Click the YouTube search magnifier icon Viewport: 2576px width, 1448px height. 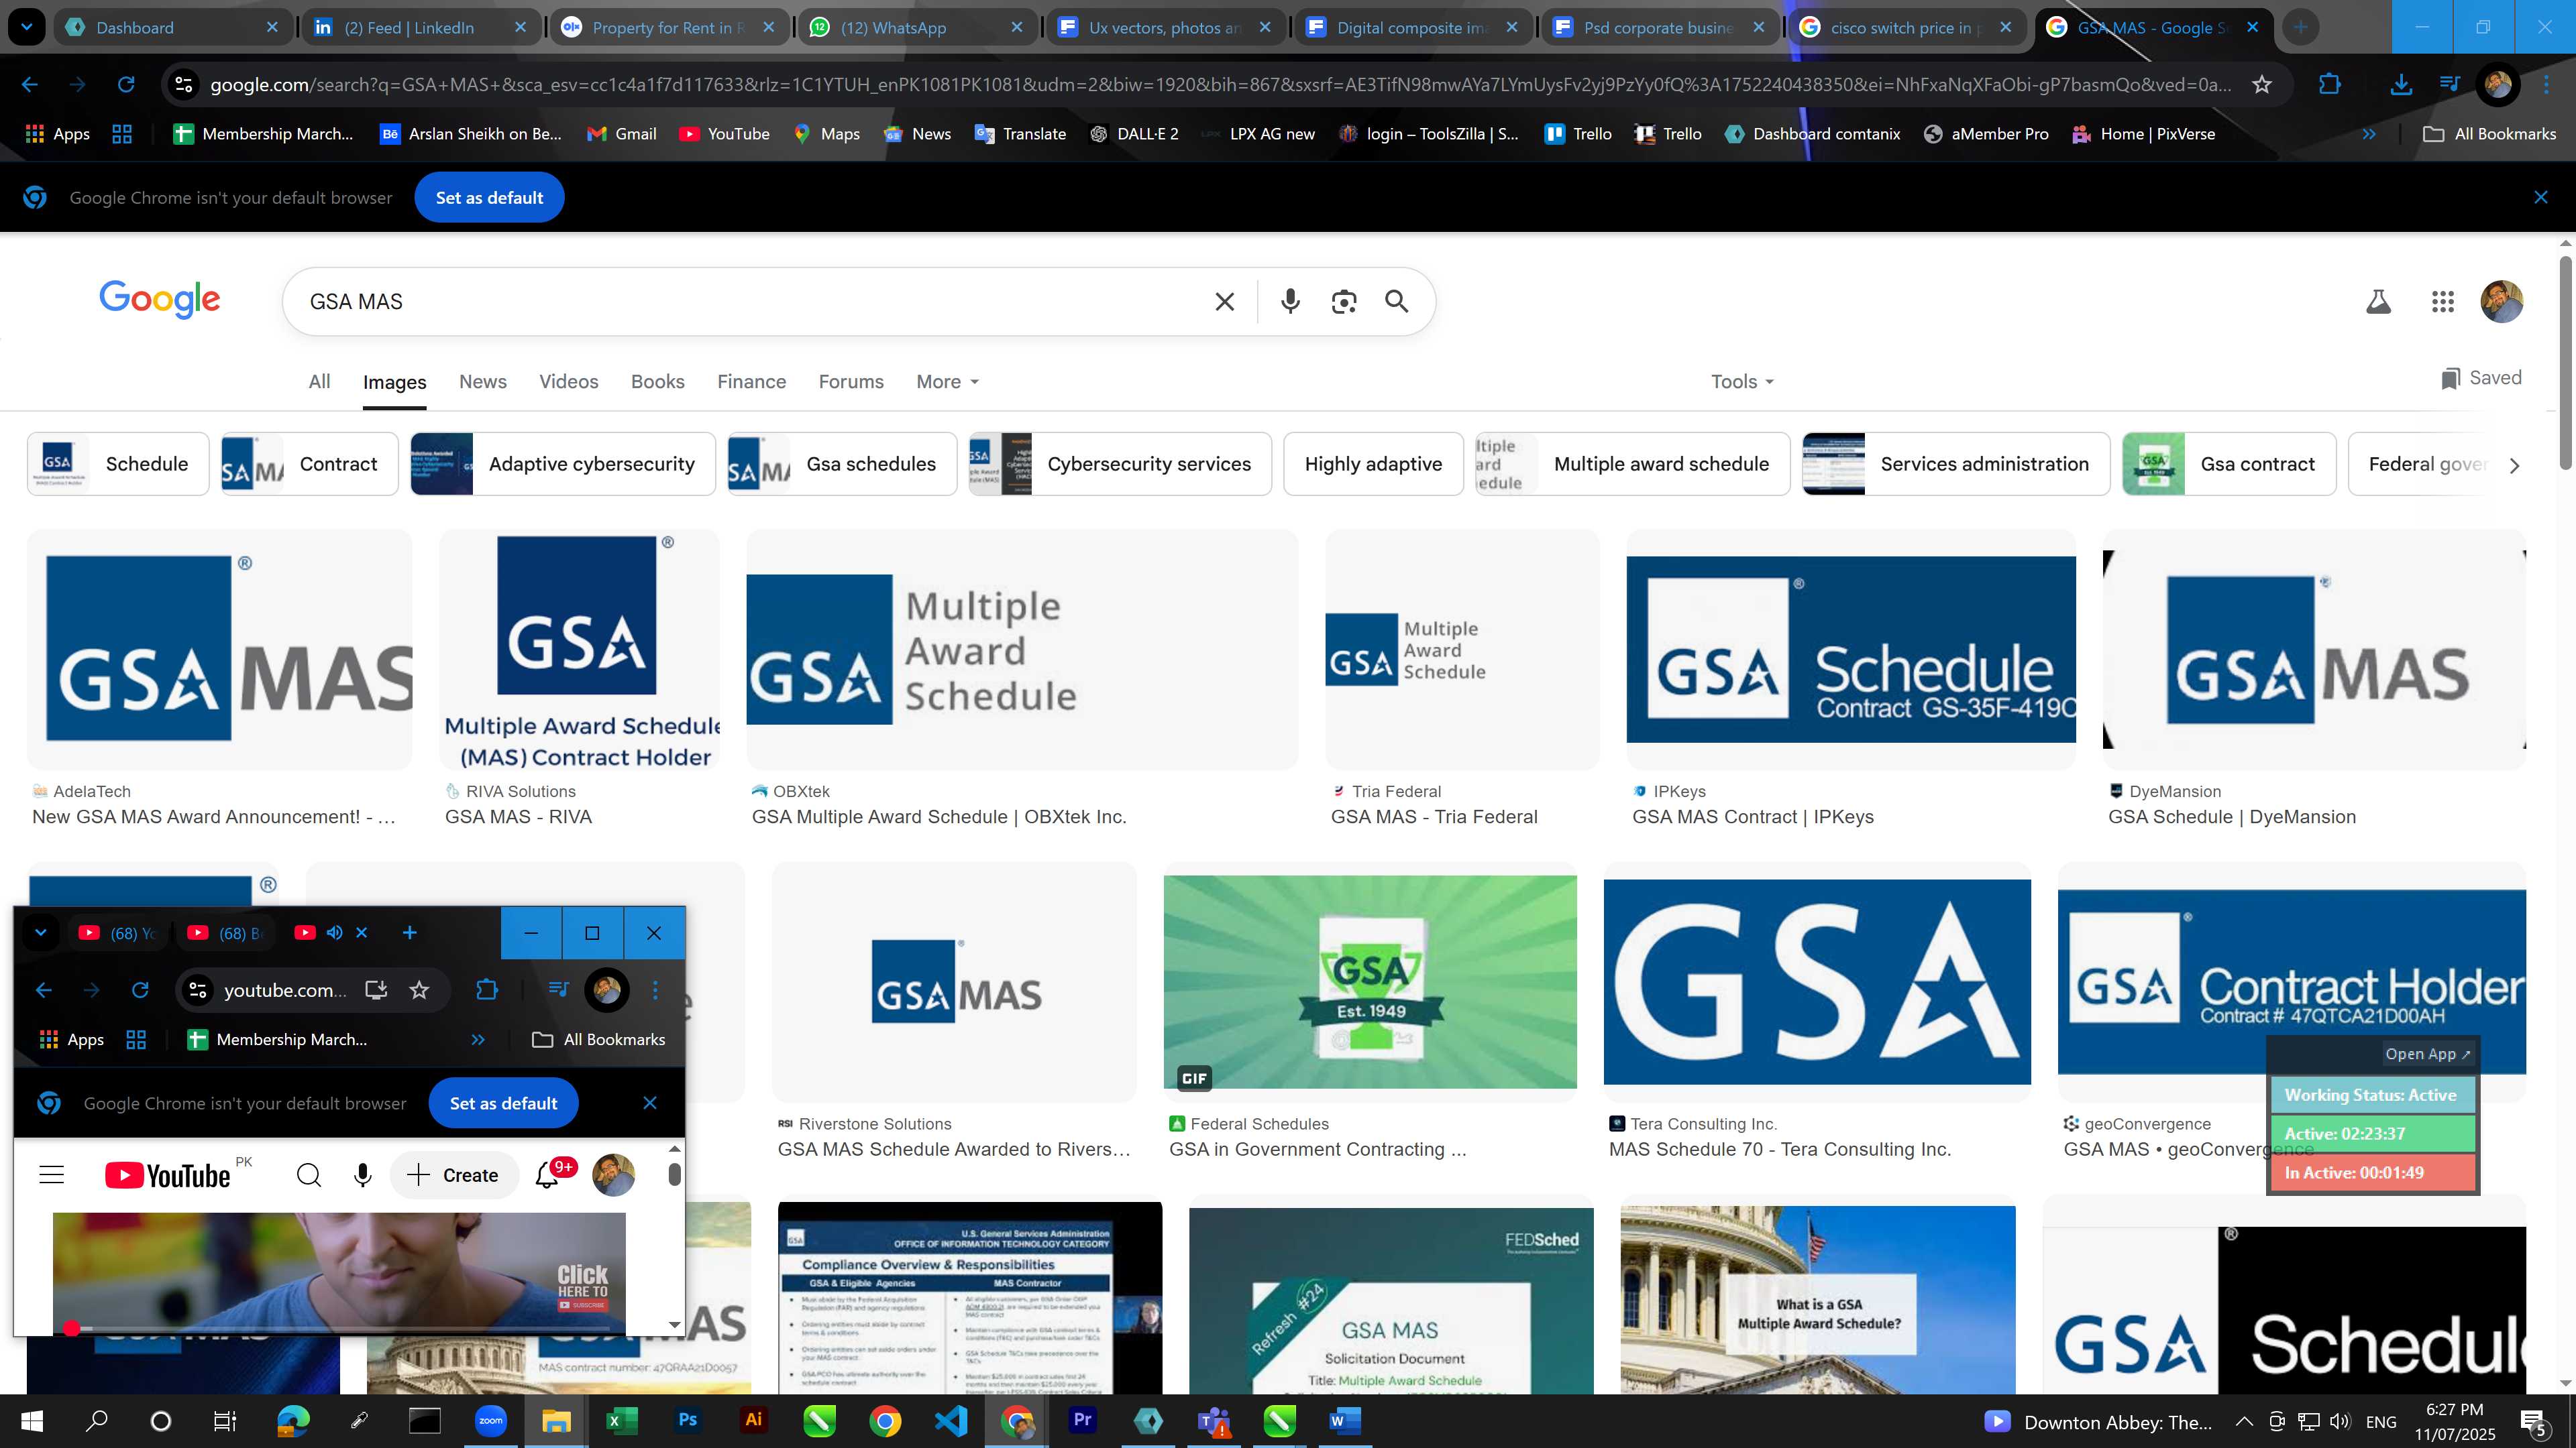point(309,1175)
